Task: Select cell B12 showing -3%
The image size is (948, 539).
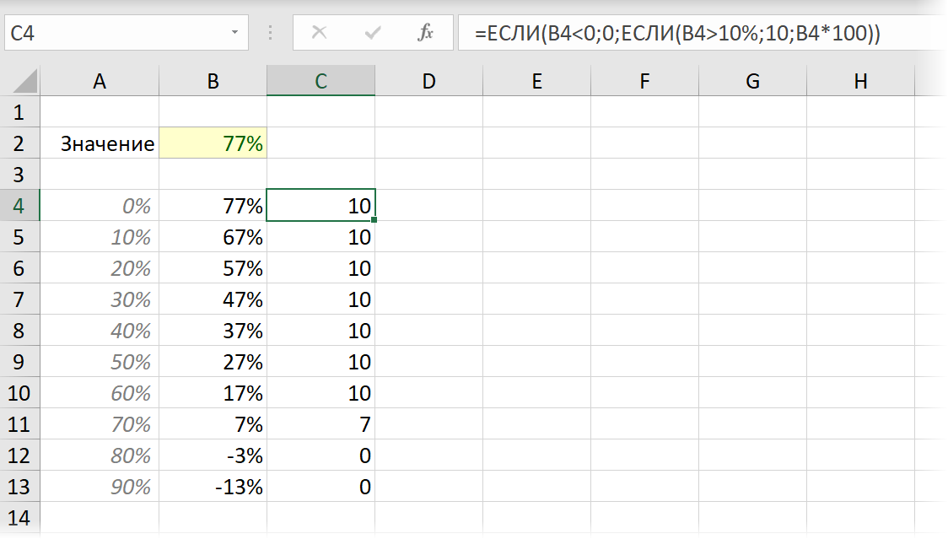Action: point(213,455)
